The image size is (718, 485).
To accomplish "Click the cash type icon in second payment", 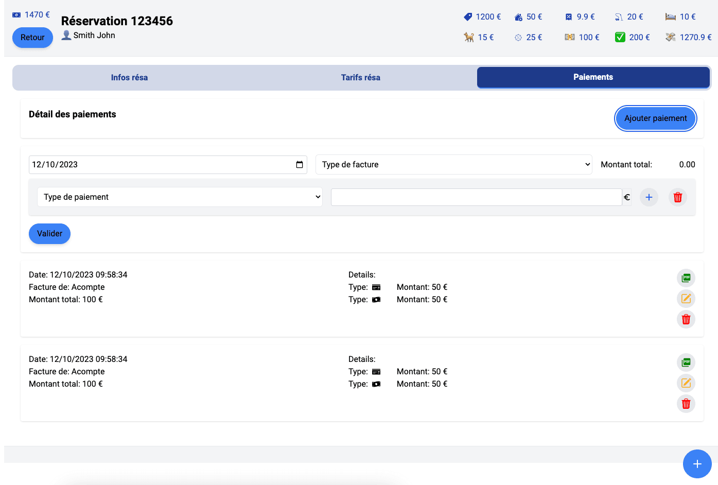I will 376,384.
